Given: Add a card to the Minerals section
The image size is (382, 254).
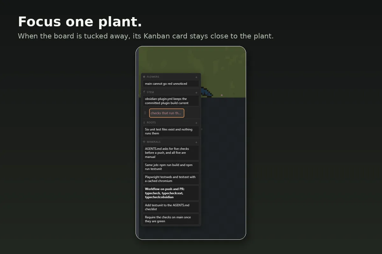Looking at the screenshot, I should pos(196,142).
